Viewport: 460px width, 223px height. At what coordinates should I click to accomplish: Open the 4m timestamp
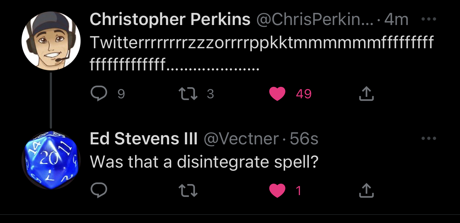tap(396, 20)
